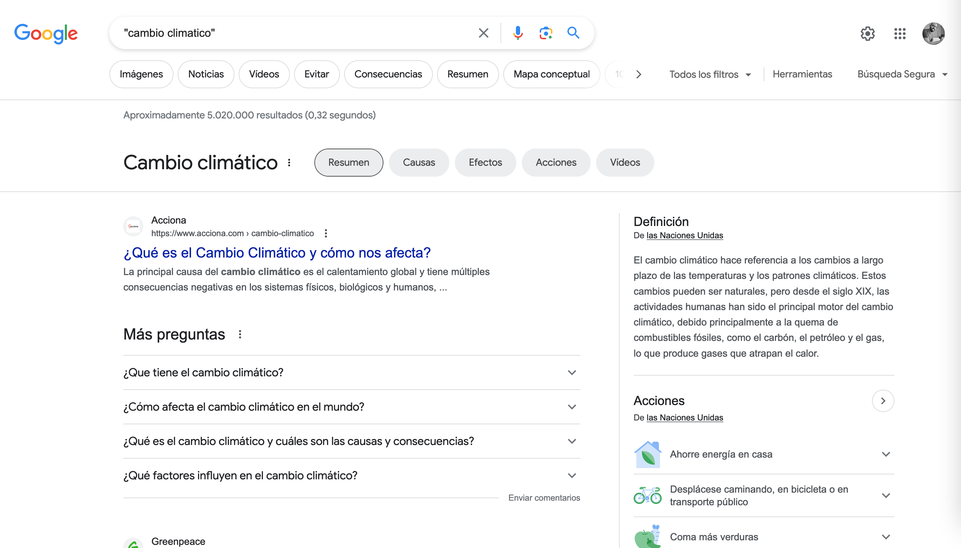Click Enviar comentarios link

tap(544, 498)
